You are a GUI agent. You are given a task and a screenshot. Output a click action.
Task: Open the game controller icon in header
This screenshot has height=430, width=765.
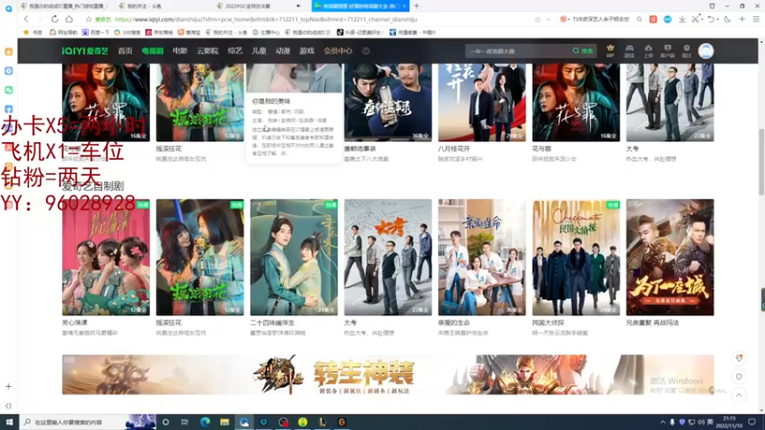pyautogui.click(x=629, y=51)
